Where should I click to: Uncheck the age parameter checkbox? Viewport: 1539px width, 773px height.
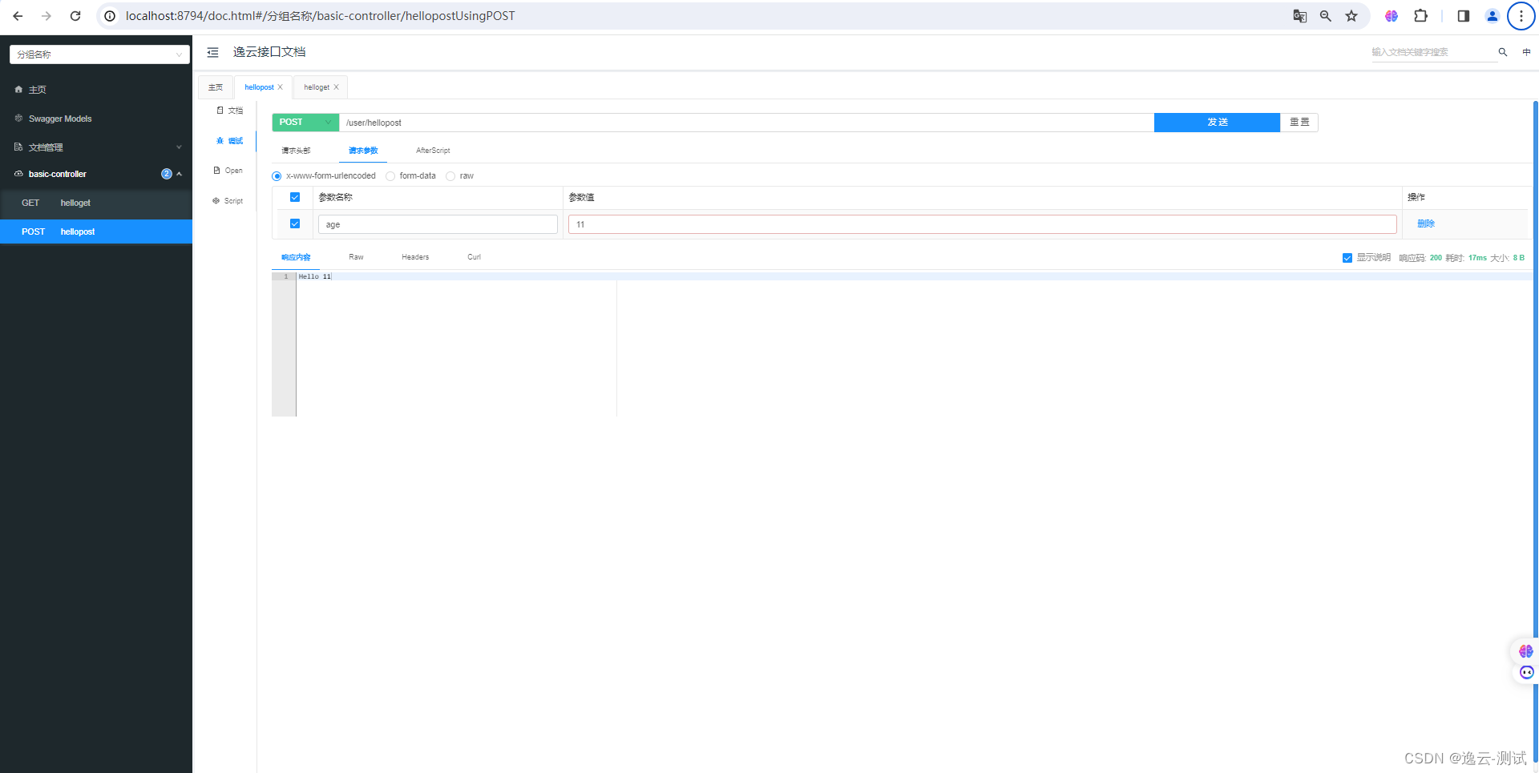(294, 223)
